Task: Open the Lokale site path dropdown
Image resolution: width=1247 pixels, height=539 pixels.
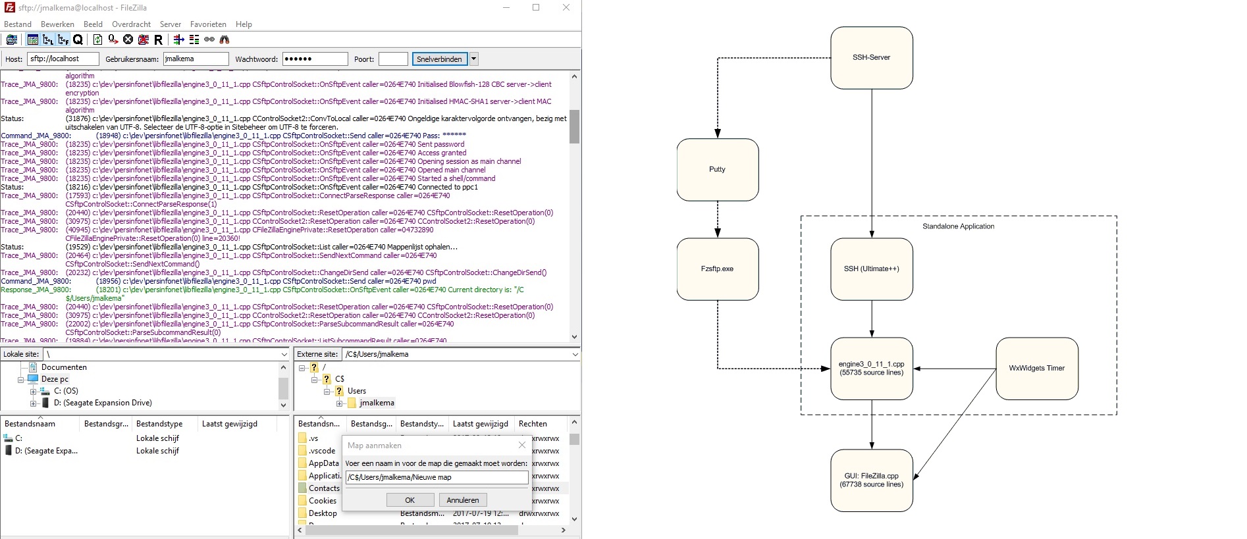Action: [284, 354]
